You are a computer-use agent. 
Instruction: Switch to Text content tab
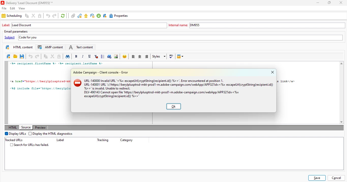81,47
